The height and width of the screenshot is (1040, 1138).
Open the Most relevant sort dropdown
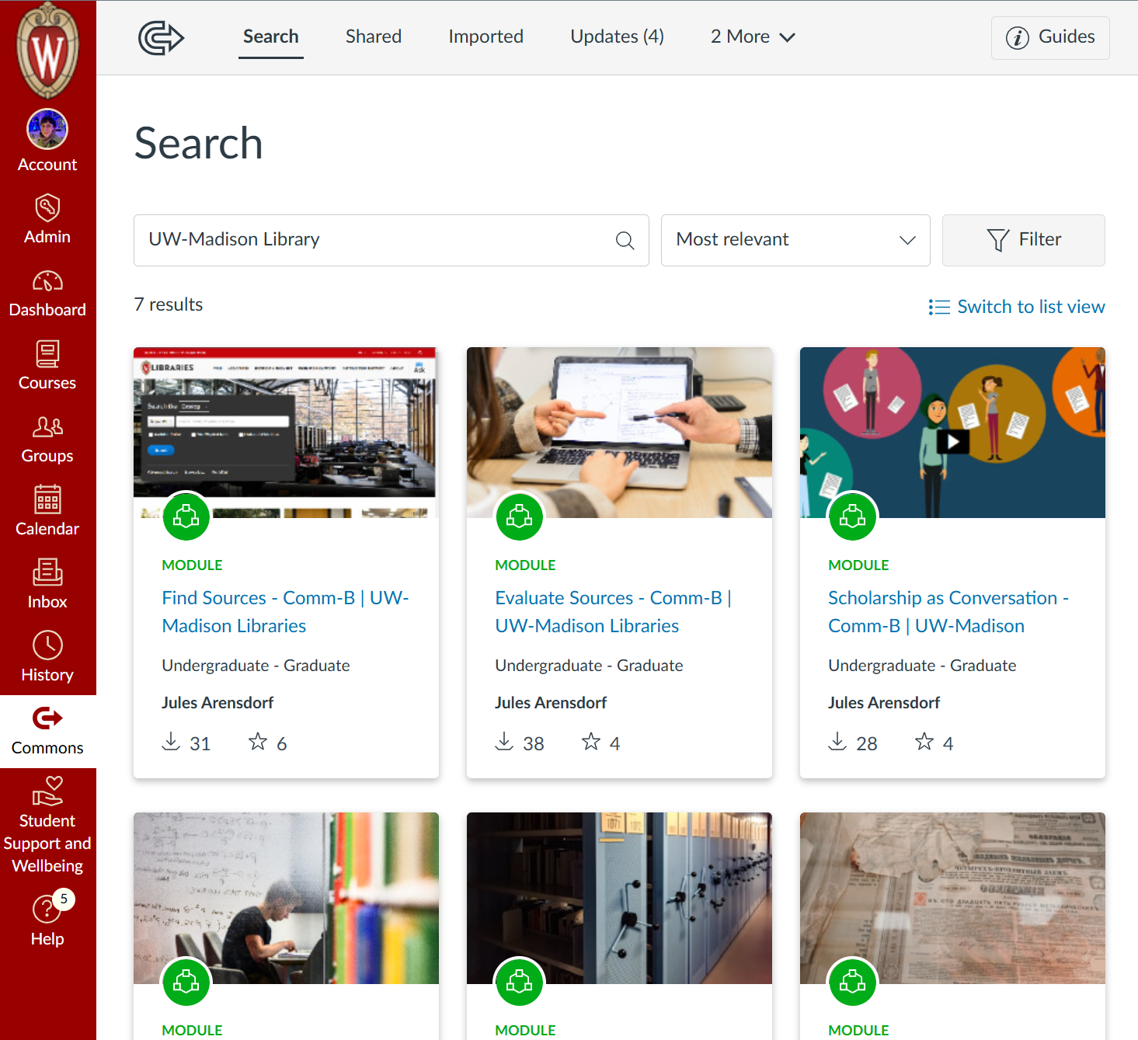tap(795, 240)
